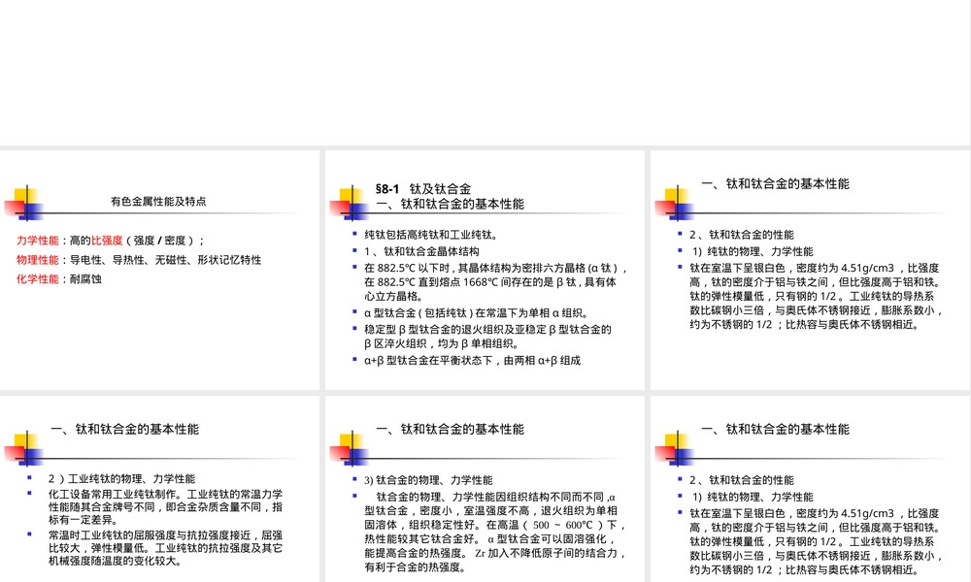Click the paragraph starting 钛合金的物理、力学性能因组织结构
971x582 pixels.
click(x=496, y=532)
